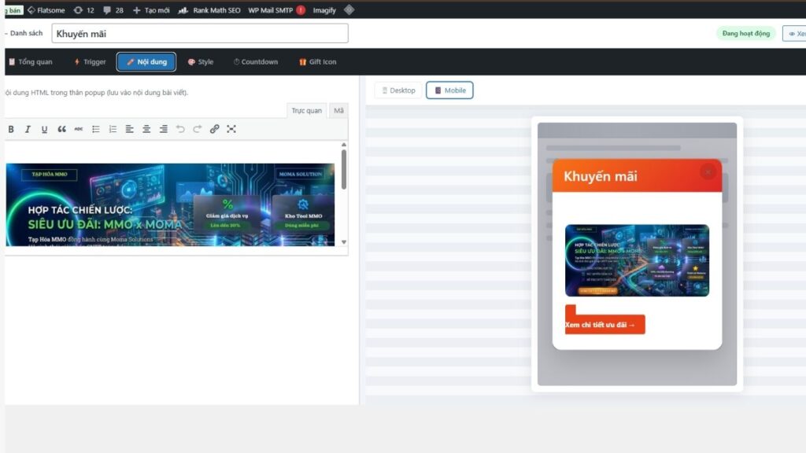The height and width of the screenshot is (453, 806).
Task: Open Rank Math SEO menu
Action: coord(209,9)
